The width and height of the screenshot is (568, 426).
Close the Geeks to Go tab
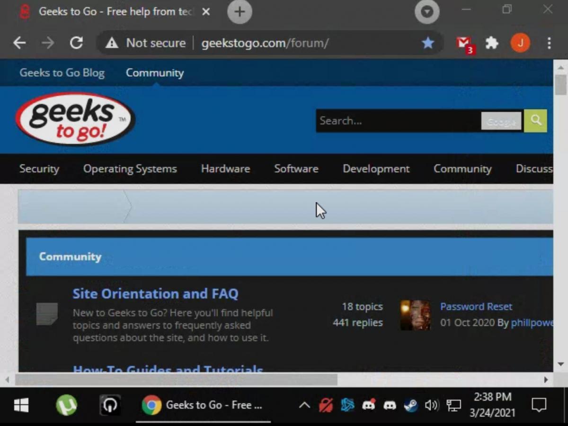pyautogui.click(x=206, y=12)
